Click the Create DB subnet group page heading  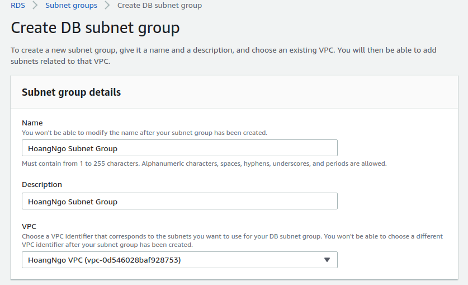click(x=95, y=28)
